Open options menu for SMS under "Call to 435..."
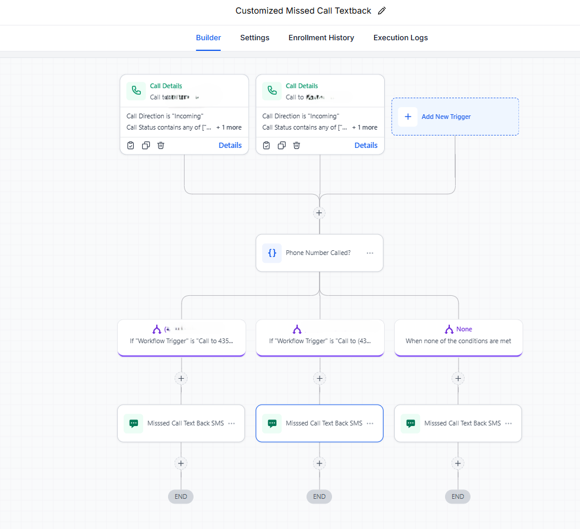Image resolution: width=580 pixels, height=529 pixels. pyautogui.click(x=231, y=423)
